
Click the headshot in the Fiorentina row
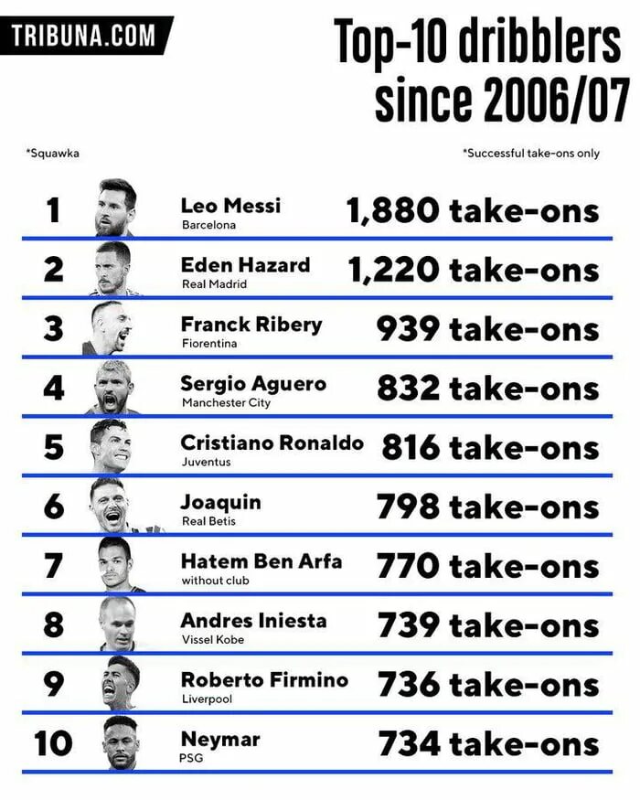coord(109,327)
